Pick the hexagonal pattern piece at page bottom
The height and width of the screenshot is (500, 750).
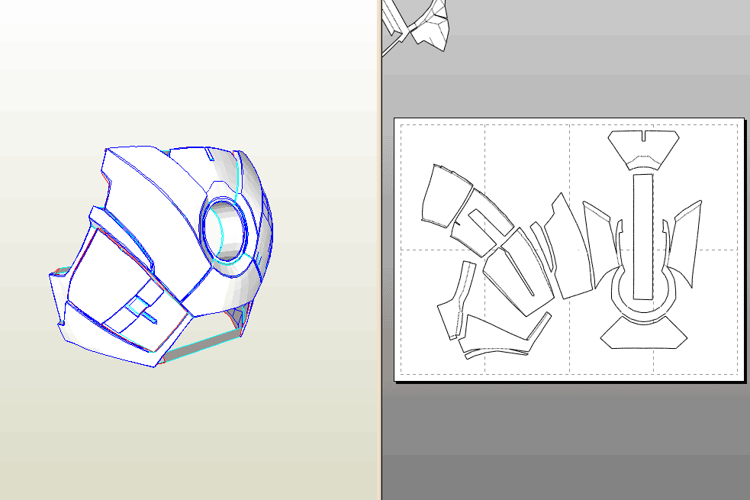click(644, 333)
